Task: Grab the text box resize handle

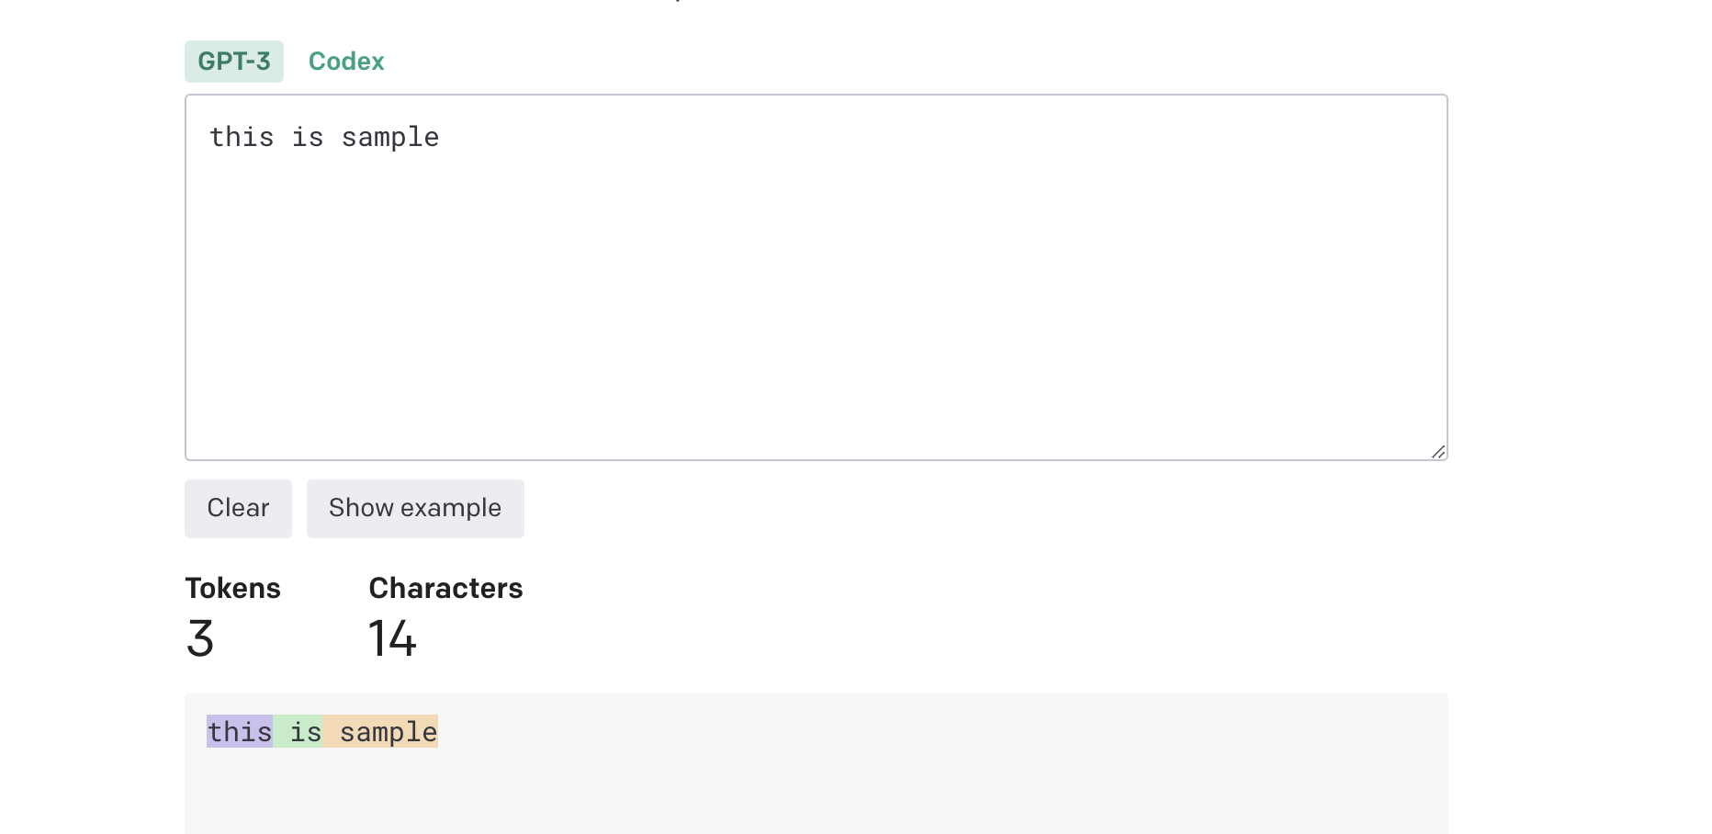Action: tap(1438, 451)
